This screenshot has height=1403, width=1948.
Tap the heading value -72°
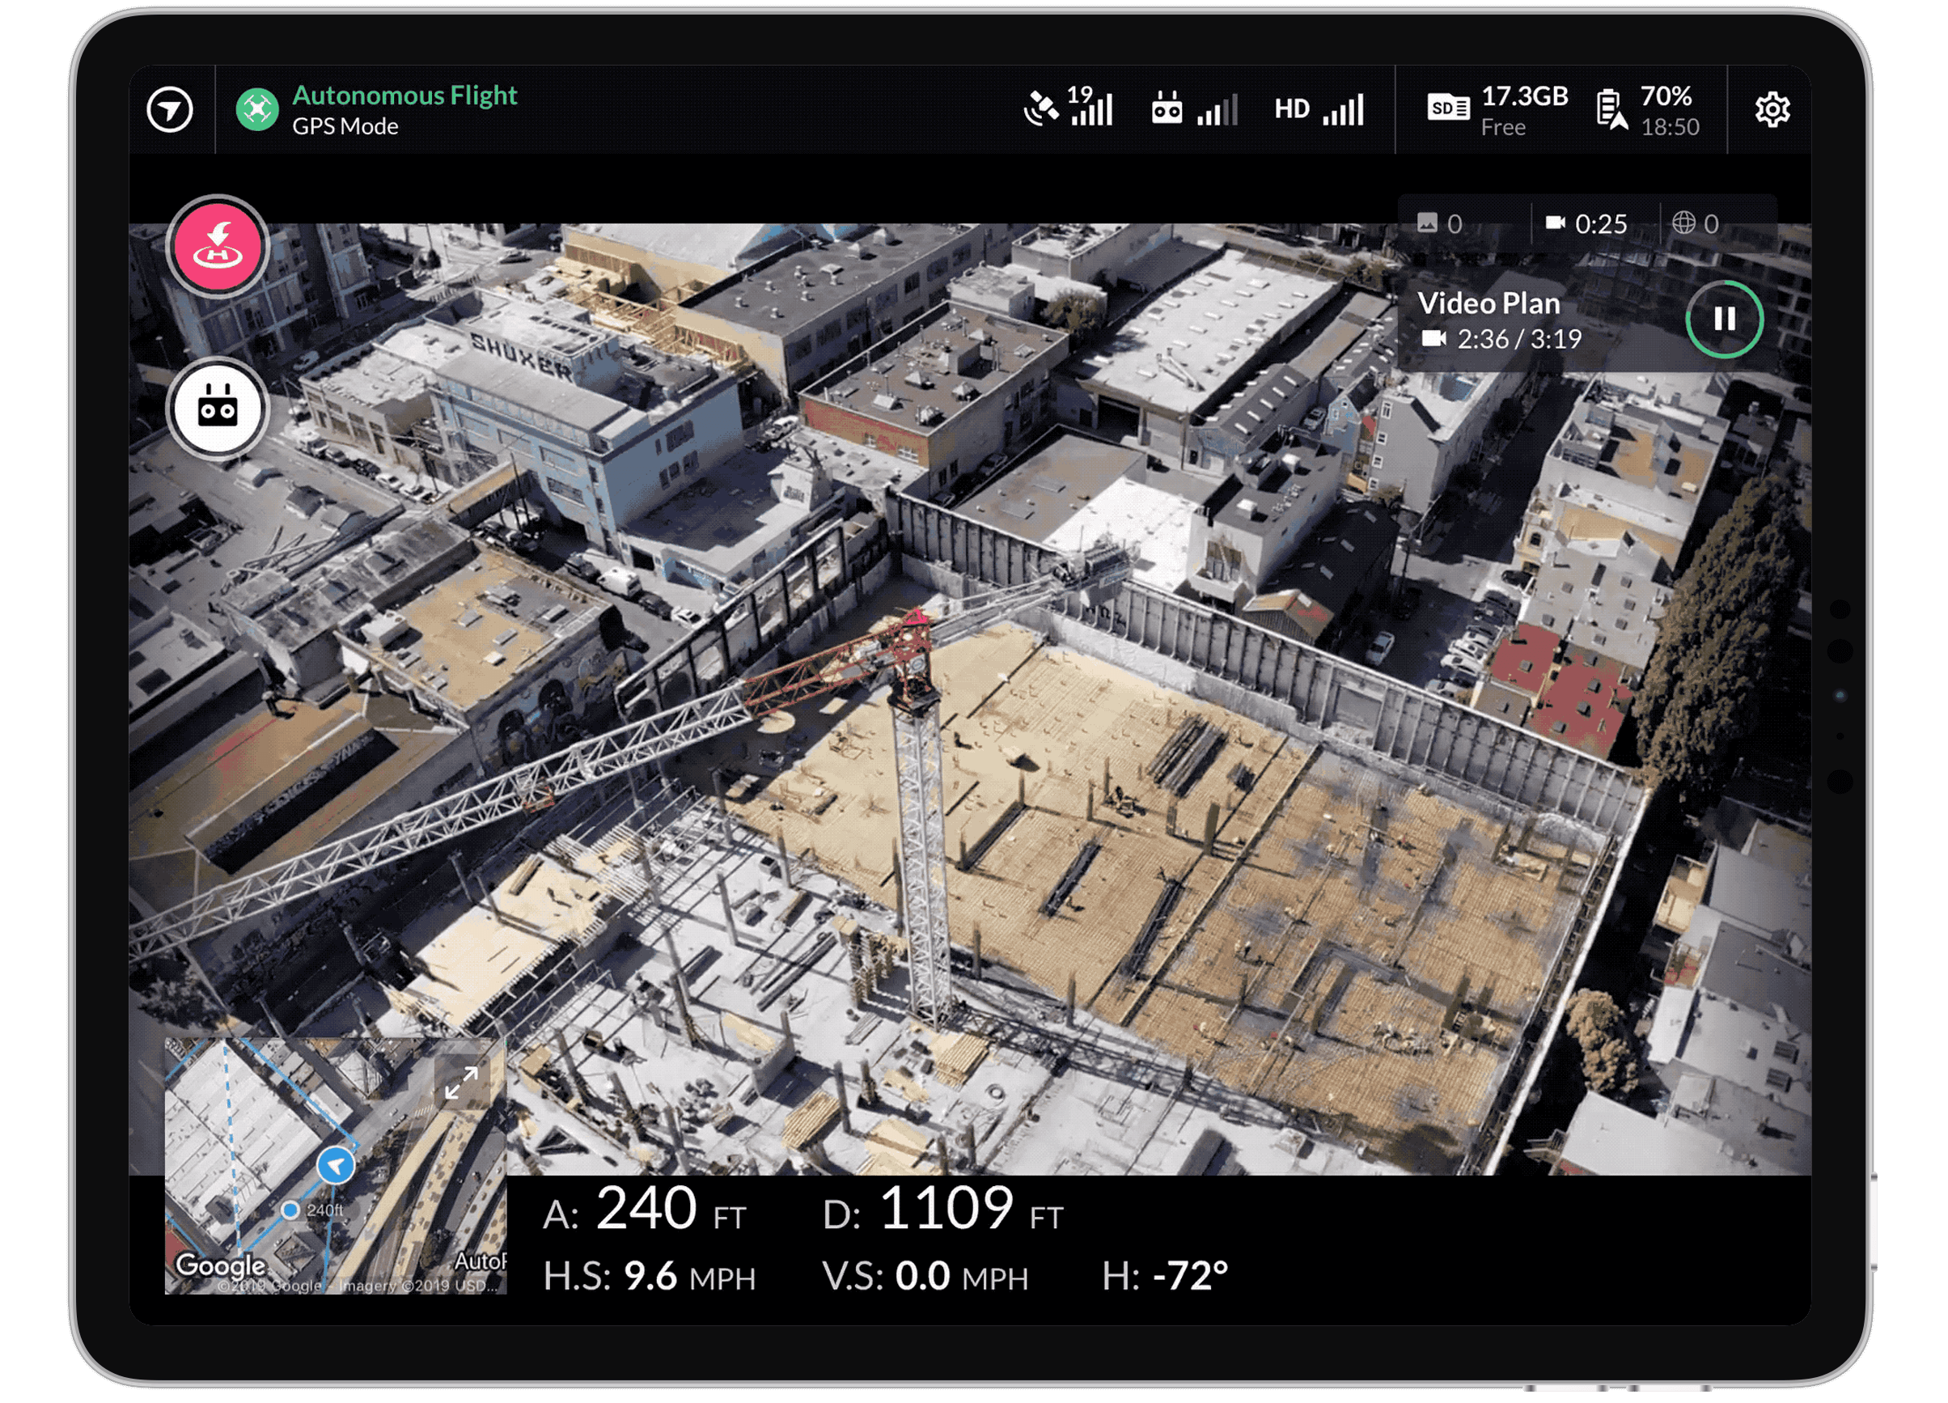[1191, 1277]
